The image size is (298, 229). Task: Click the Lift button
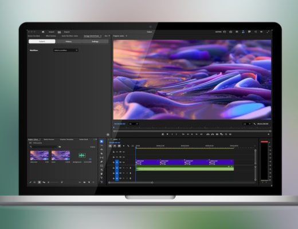(x=208, y=135)
